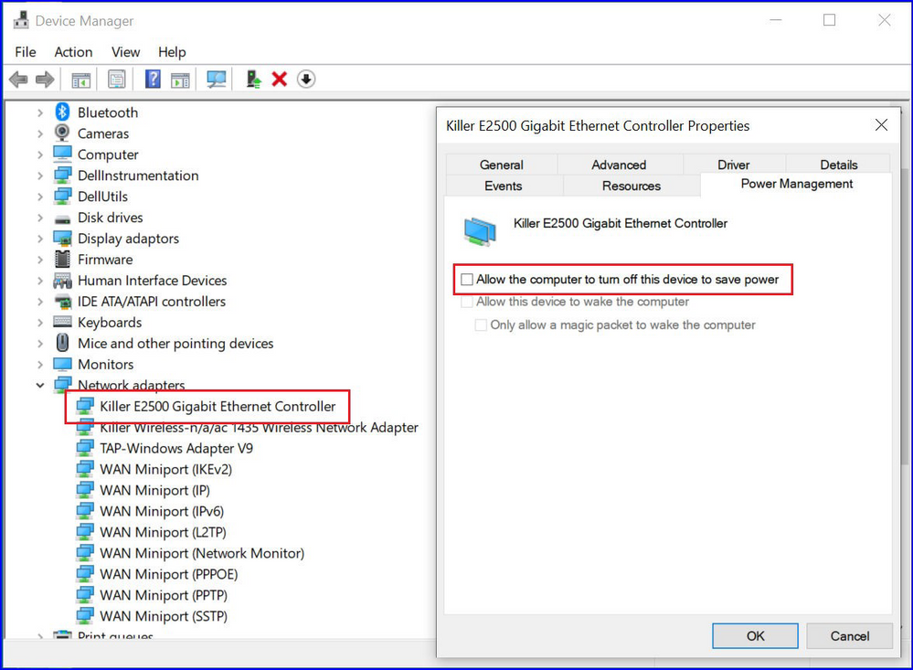Switch to the Resources tab
This screenshot has width=913, height=670.
(632, 186)
